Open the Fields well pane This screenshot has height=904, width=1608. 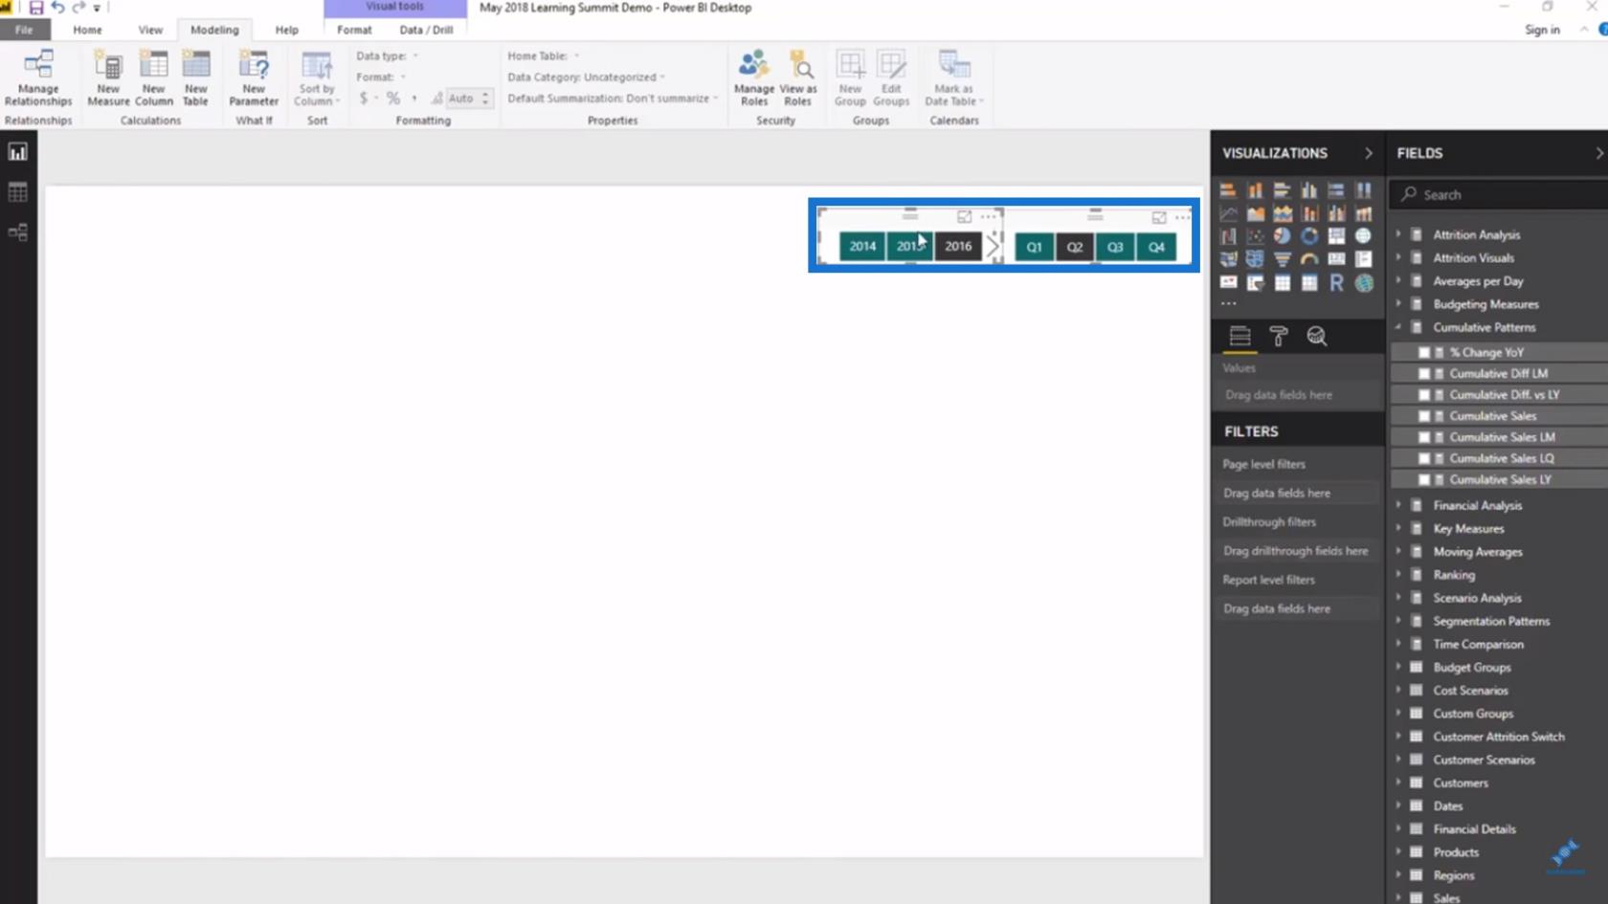1239,336
